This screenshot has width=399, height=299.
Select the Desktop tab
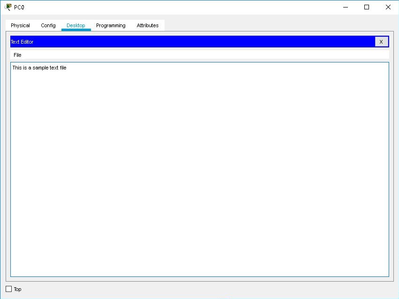tap(75, 25)
